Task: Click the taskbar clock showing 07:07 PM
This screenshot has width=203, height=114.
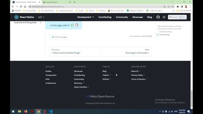Action: tap(182, 111)
